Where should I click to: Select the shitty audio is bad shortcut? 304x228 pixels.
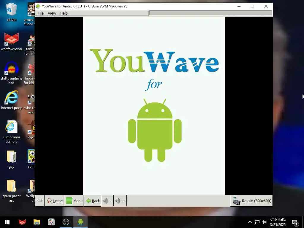(12, 73)
